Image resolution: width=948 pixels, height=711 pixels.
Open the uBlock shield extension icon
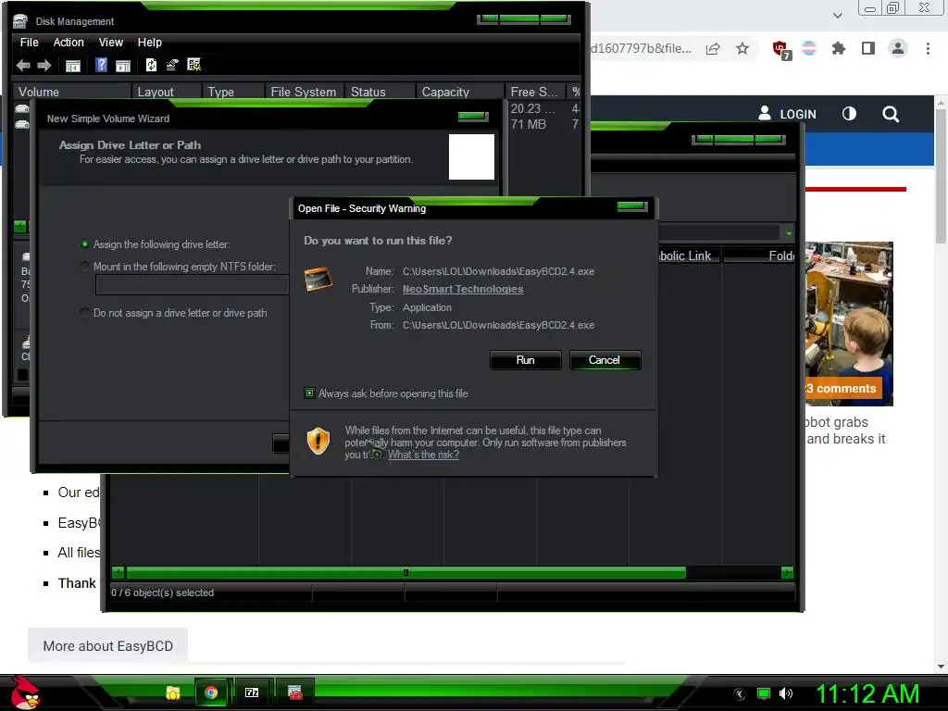781,50
